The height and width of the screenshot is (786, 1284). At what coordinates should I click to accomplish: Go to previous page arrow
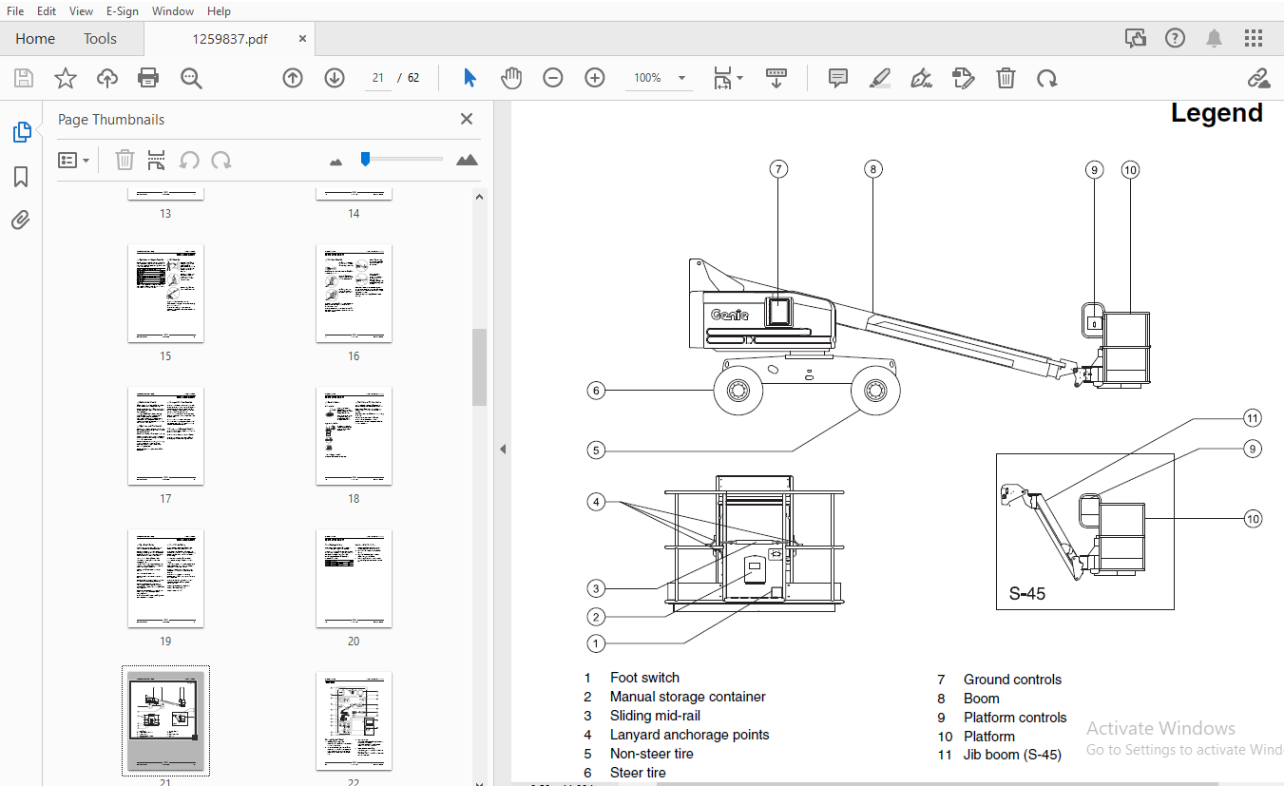tap(293, 78)
